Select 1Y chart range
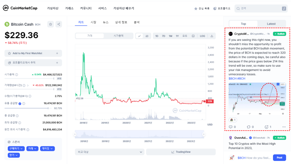The image size is (291, 164). [x=177, y=36]
